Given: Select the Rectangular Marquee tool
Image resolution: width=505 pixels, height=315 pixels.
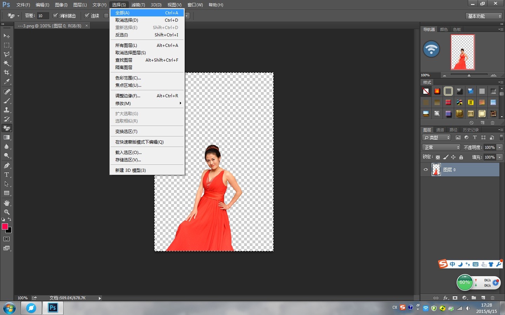Looking at the screenshot, I should coord(7,45).
